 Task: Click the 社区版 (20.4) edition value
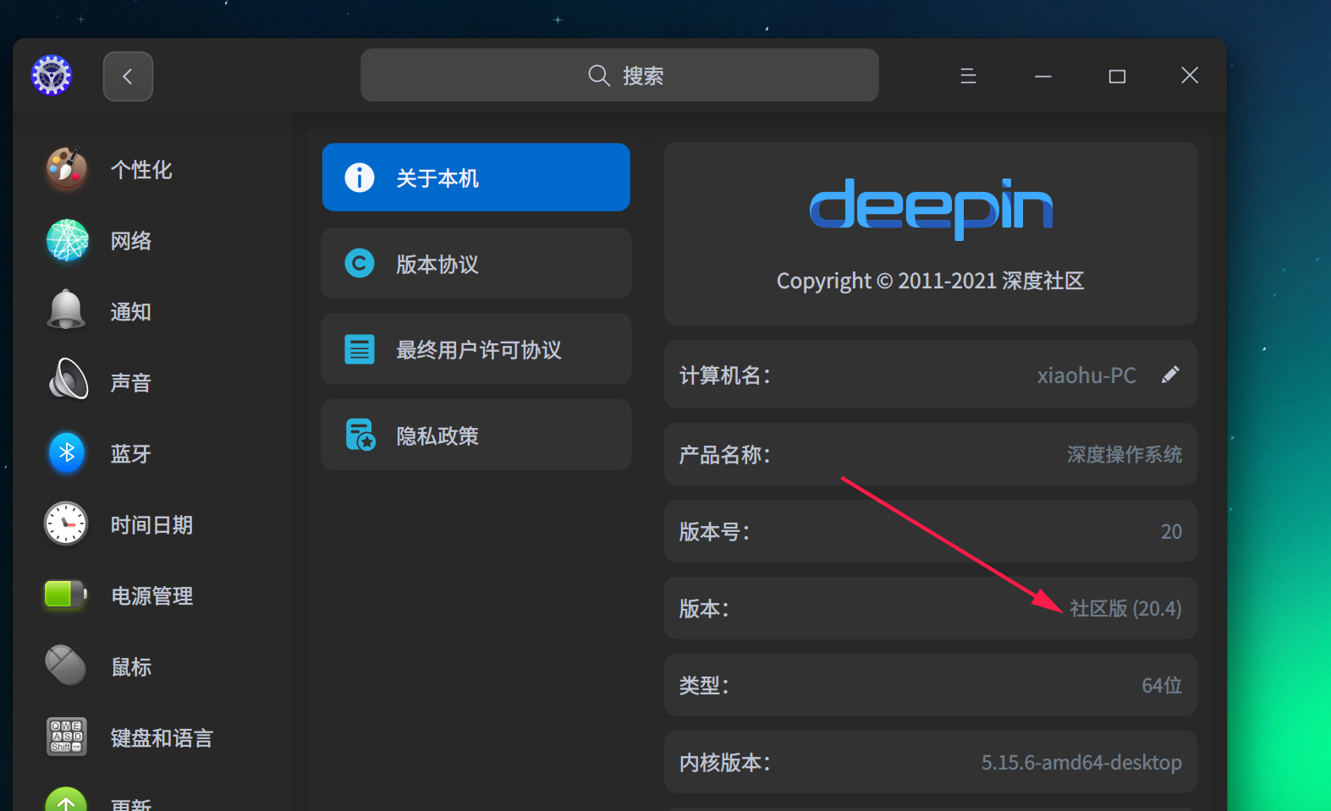tap(1125, 608)
